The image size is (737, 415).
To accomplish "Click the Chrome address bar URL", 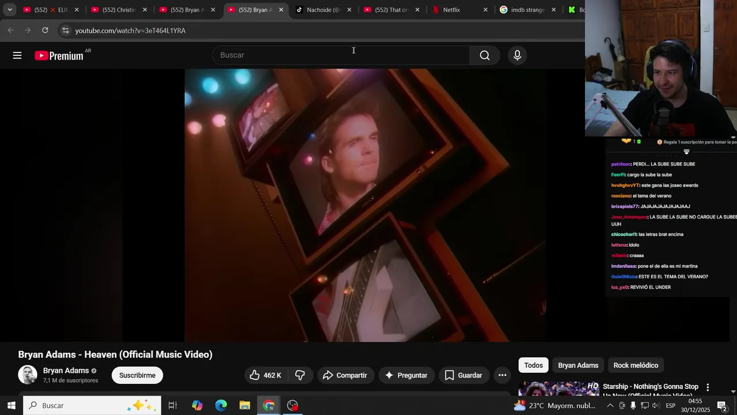I will (x=130, y=31).
